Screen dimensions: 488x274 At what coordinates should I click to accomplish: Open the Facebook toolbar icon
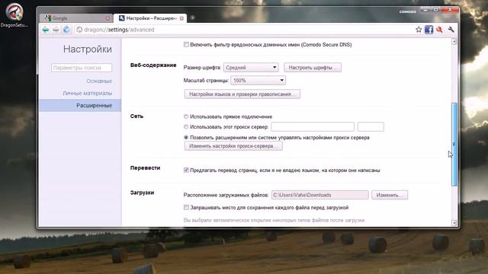[x=429, y=30]
